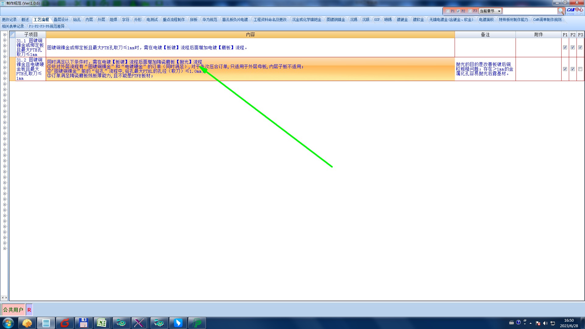This screenshot has width=585, height=329.
Task: Click the 公共用户 button
Action: (x=13, y=310)
